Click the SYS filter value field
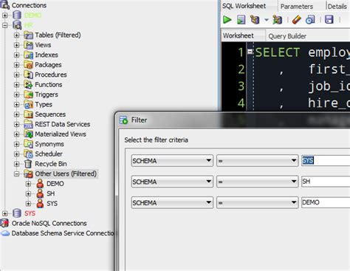350x271 pixels. [x=326, y=160]
